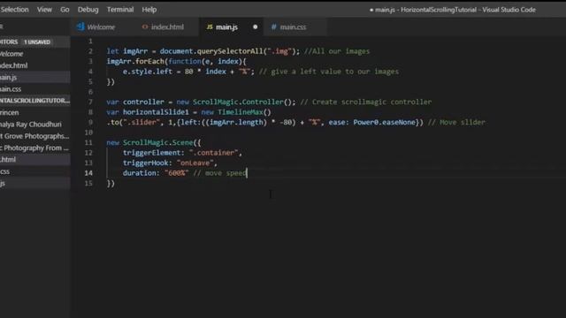The height and width of the screenshot is (318, 566).
Task: Open the .css file in explorer tree
Action: [x=35, y=171]
